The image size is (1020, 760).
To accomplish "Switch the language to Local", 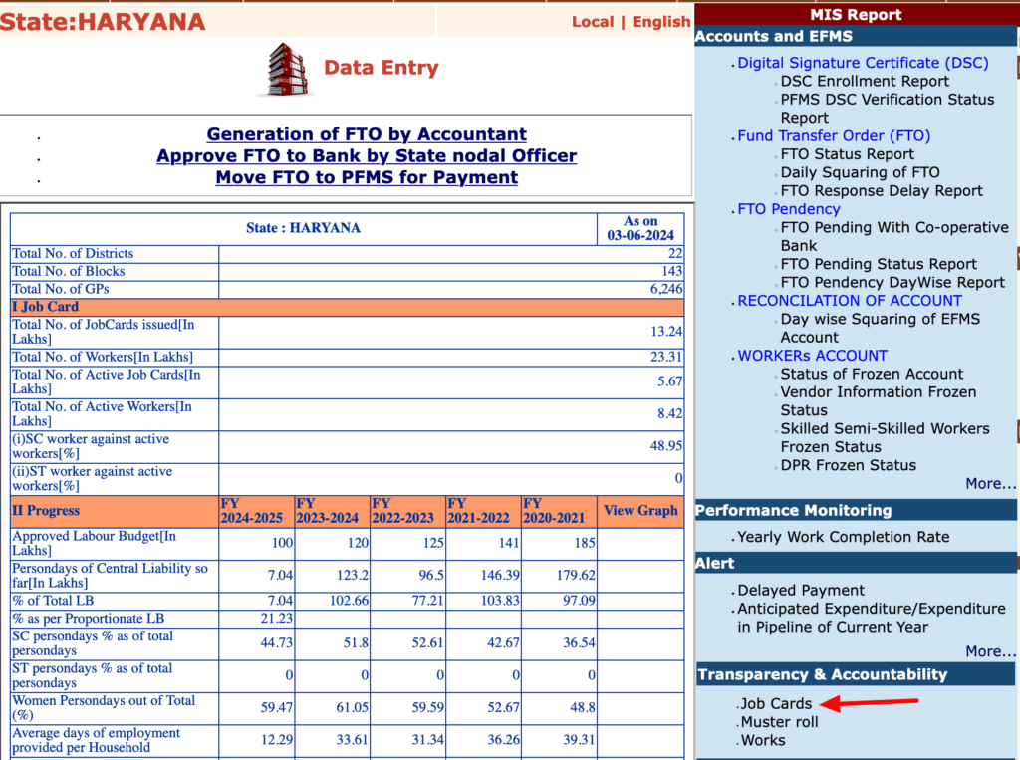I will pyautogui.click(x=593, y=21).
